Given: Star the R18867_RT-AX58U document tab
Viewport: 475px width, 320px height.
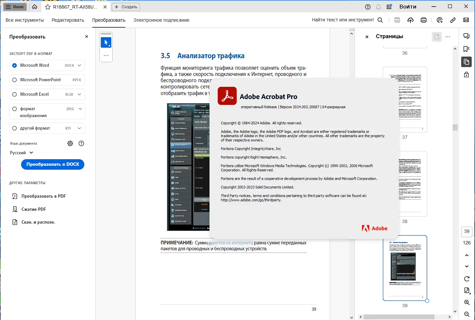Looking at the screenshot, I should pyautogui.click(x=48, y=7).
